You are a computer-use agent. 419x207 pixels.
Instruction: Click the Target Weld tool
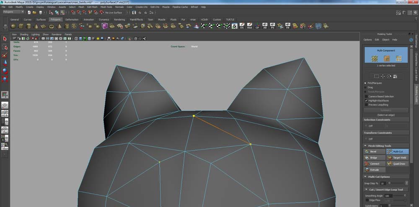coord(397,158)
